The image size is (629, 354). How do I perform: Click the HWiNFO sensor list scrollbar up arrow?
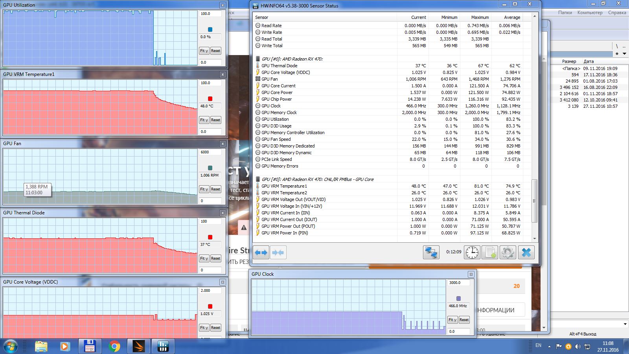coord(534,17)
